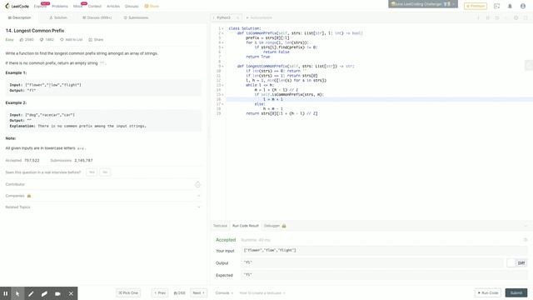The width and height of the screenshot is (533, 300).
Task: Open the Run Code Result tab
Action: click(x=246, y=226)
